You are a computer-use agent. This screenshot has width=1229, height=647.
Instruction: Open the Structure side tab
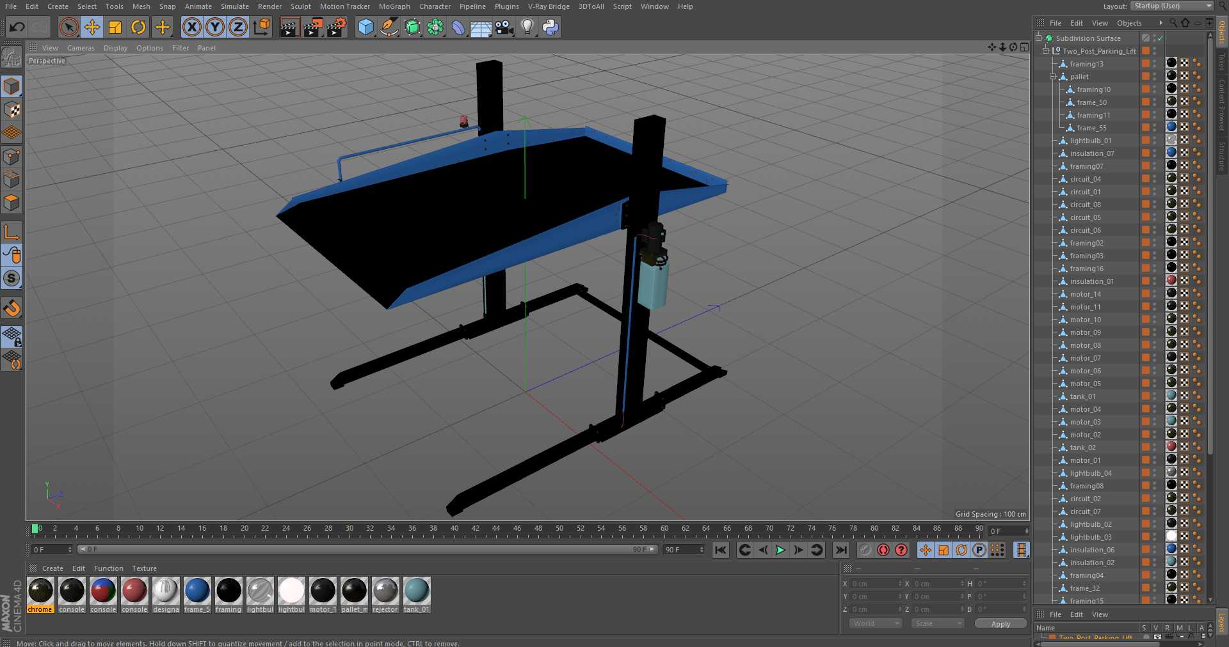click(1222, 157)
